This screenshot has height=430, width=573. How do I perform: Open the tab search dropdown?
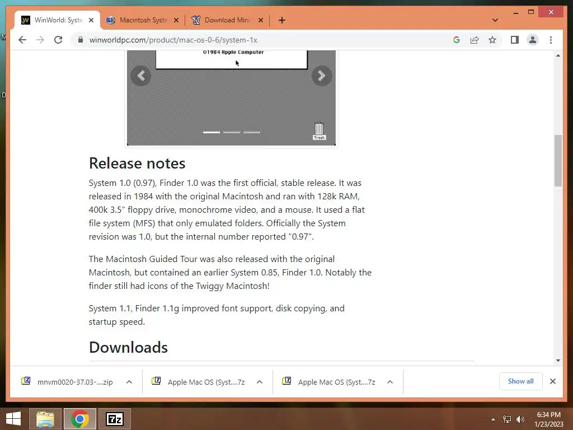pos(495,20)
